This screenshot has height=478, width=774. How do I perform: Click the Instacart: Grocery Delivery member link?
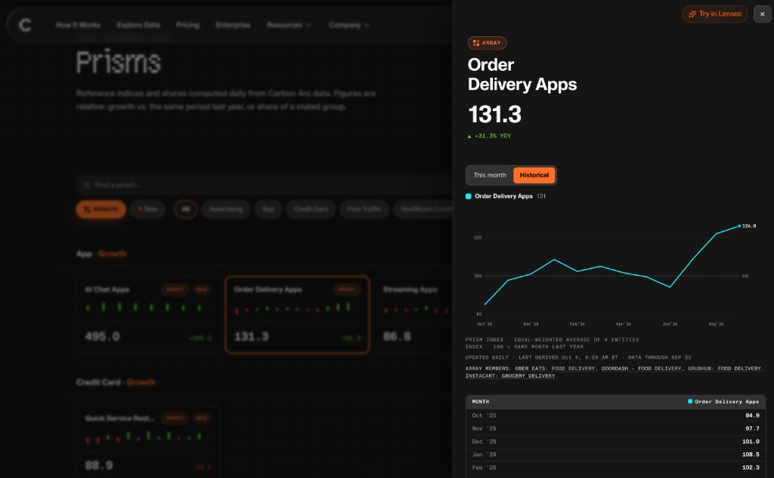510,376
